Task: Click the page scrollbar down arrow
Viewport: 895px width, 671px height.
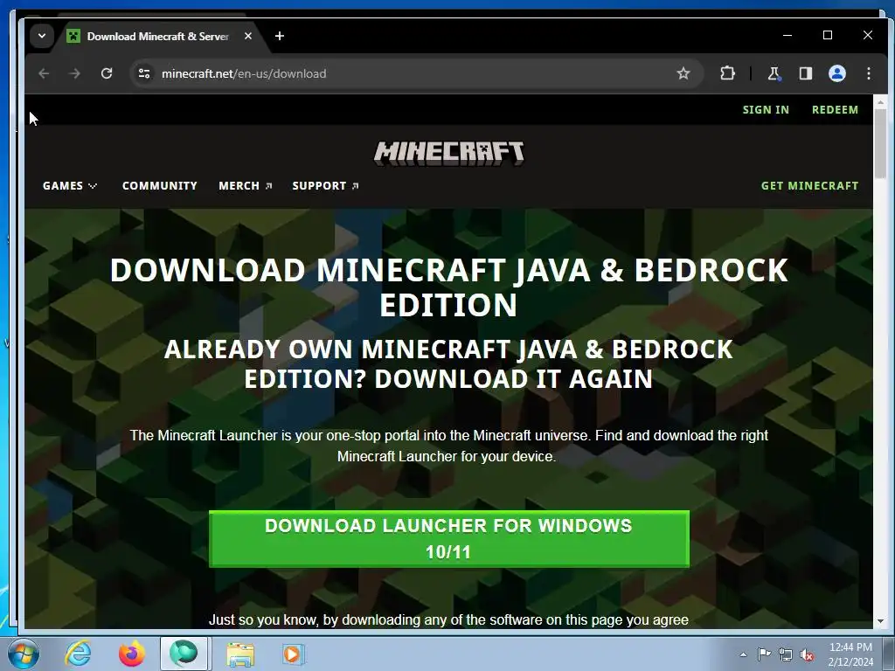Action: 880,621
